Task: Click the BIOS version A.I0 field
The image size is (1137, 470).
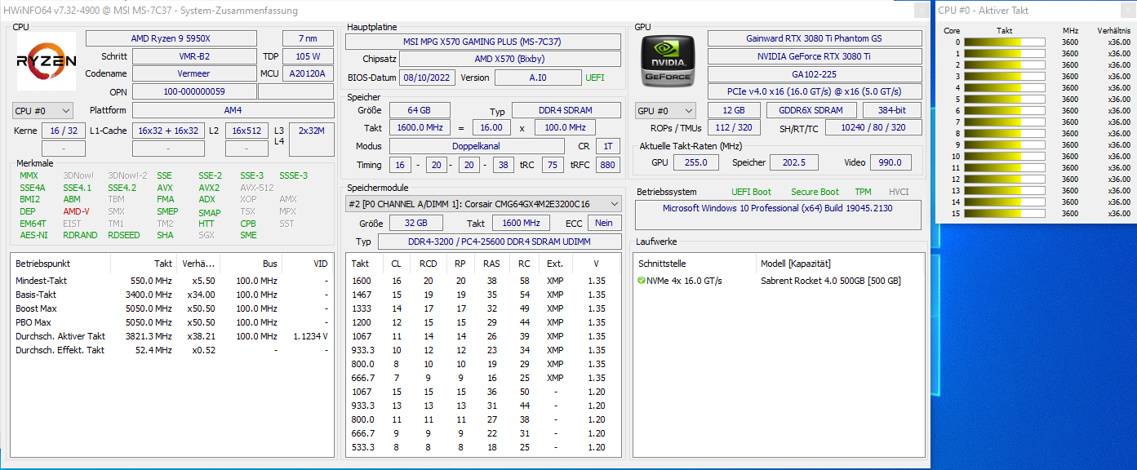Action: coord(538,78)
